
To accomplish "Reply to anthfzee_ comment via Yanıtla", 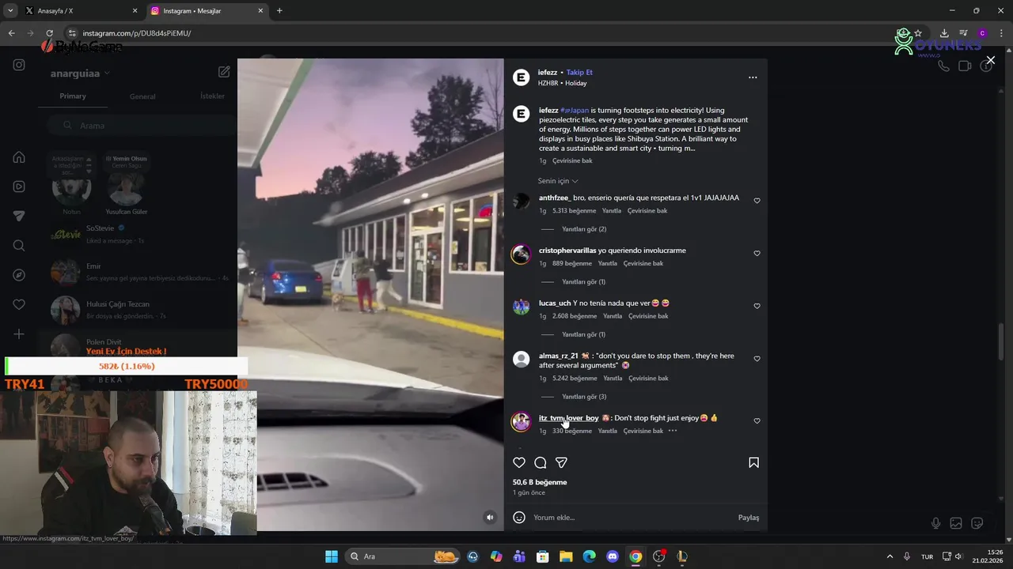I will [x=612, y=211].
